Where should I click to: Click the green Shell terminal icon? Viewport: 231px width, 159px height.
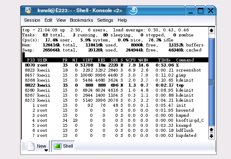[58, 146]
